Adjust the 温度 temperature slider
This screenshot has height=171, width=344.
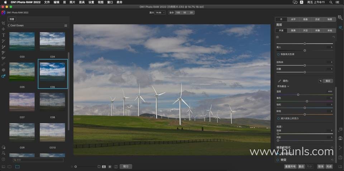coord(298,95)
